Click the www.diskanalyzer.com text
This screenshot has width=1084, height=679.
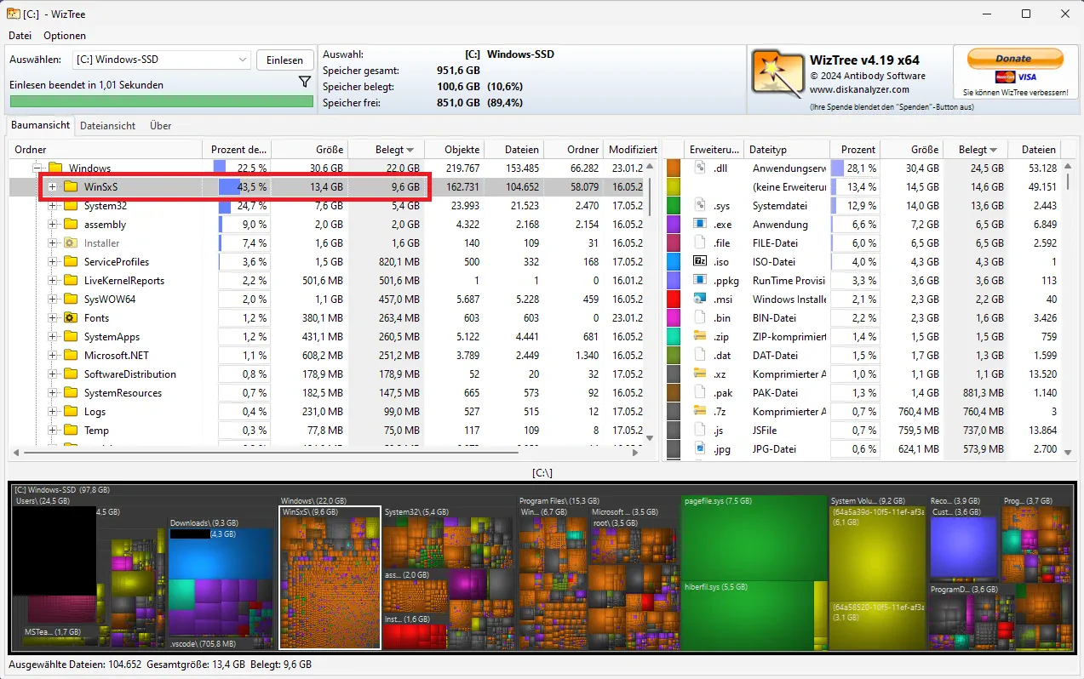[x=859, y=89]
